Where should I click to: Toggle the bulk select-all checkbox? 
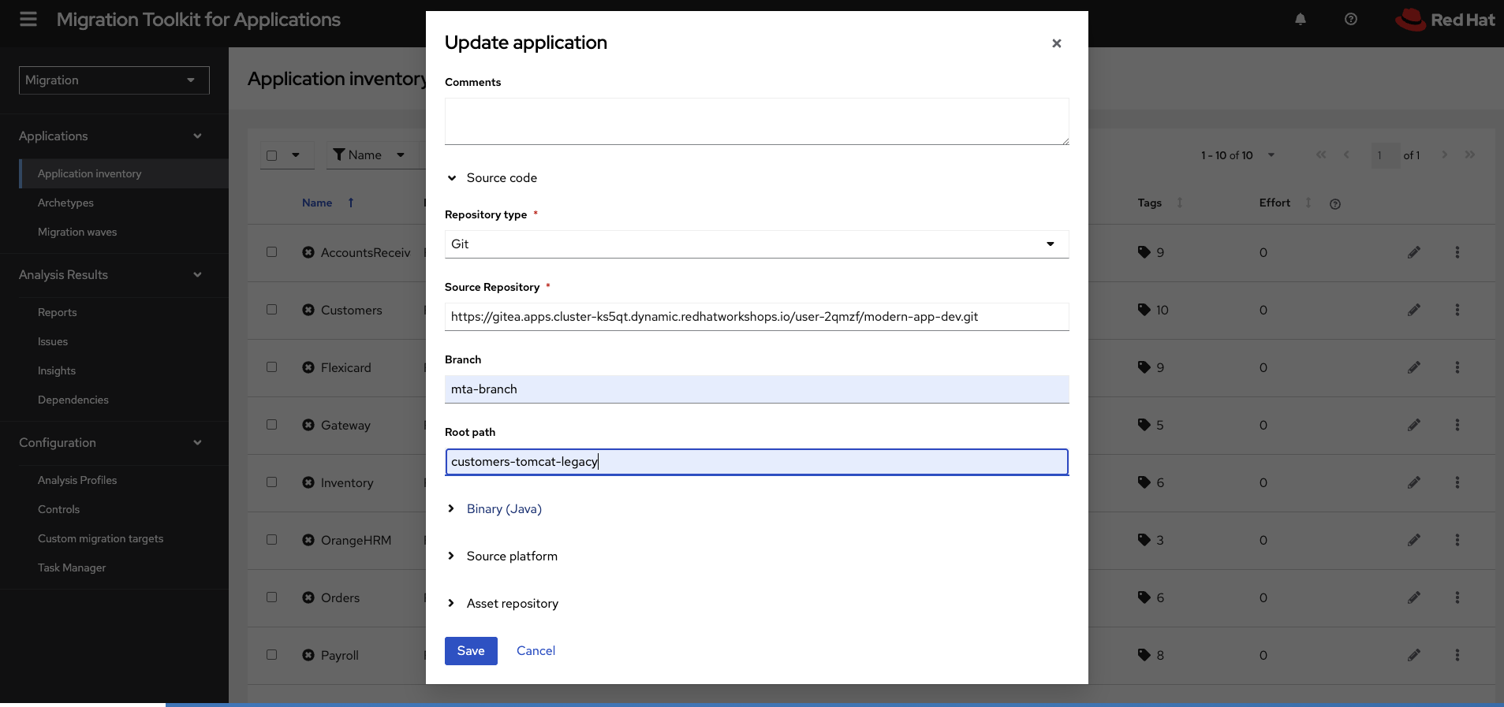tap(272, 155)
